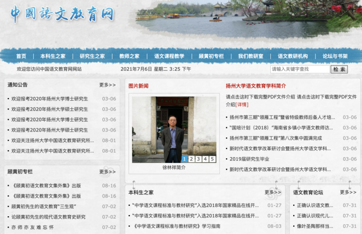Jump to slide 5 in carousel
The height and width of the screenshot is (234, 362).
coord(212,159)
